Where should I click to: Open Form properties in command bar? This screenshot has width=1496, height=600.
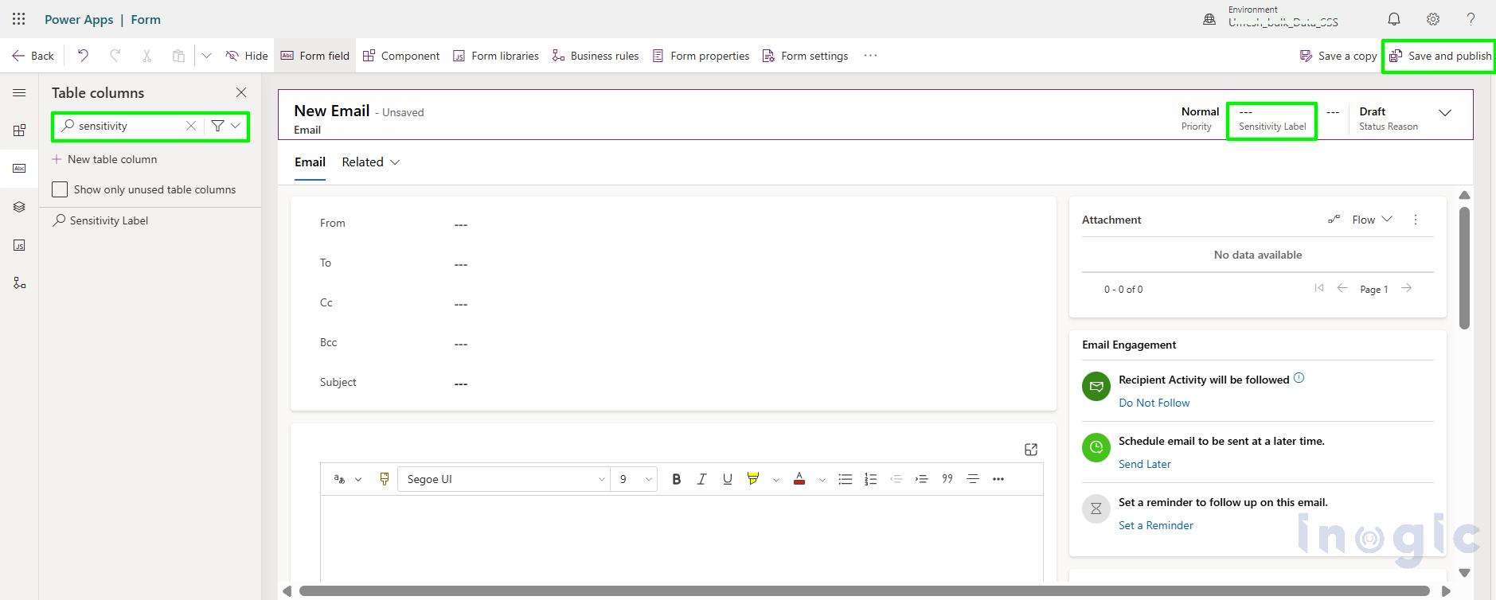pyautogui.click(x=701, y=56)
